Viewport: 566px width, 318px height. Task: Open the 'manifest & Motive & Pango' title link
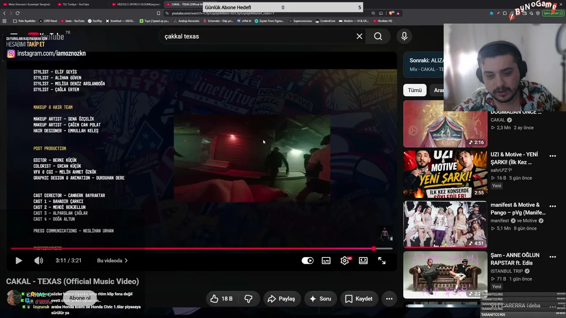[518, 209]
